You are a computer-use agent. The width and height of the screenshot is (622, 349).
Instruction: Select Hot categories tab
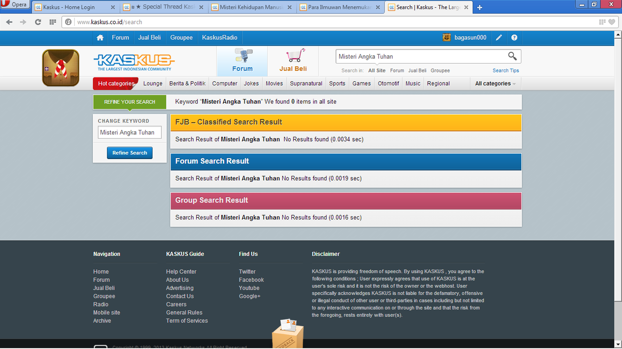116,83
